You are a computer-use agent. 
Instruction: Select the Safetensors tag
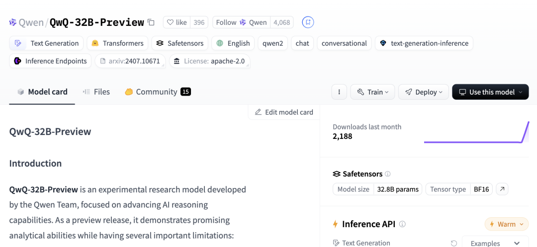[180, 43]
